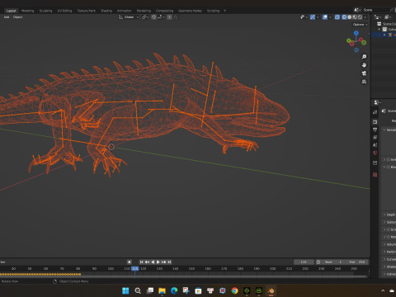The image size is (396, 297).
Task: Toggle X-ray mode
Action: click(337, 17)
